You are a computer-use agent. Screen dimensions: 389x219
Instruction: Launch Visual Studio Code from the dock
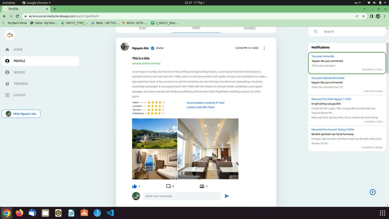click(x=110, y=213)
